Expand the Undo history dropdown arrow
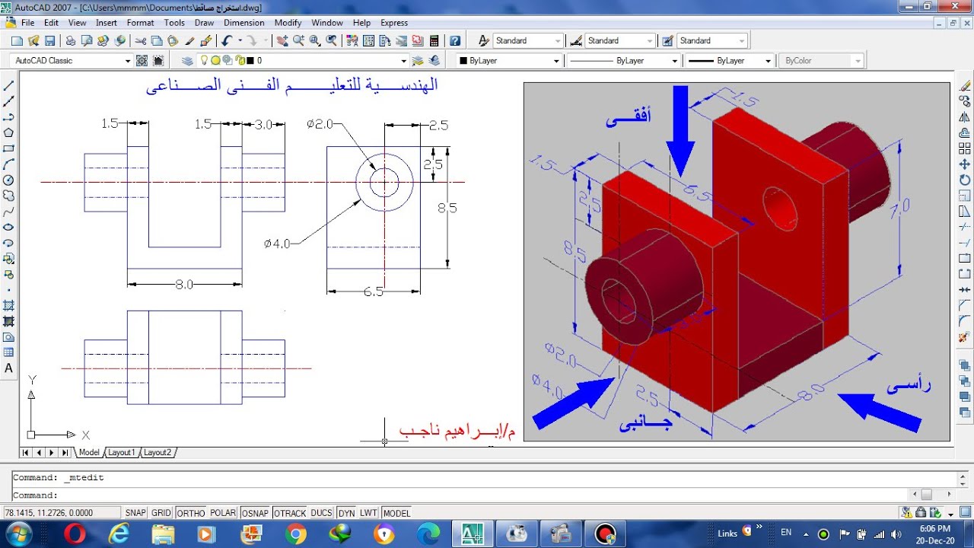 pyautogui.click(x=240, y=40)
